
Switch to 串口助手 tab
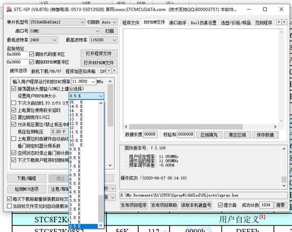178,23
